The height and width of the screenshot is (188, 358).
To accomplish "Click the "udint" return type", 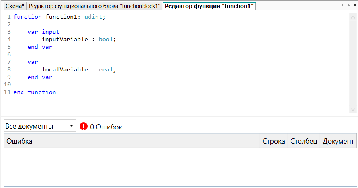I will (x=94, y=17).
